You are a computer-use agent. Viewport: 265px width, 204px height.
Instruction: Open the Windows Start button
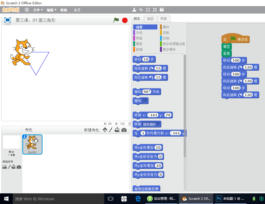(x=6, y=199)
